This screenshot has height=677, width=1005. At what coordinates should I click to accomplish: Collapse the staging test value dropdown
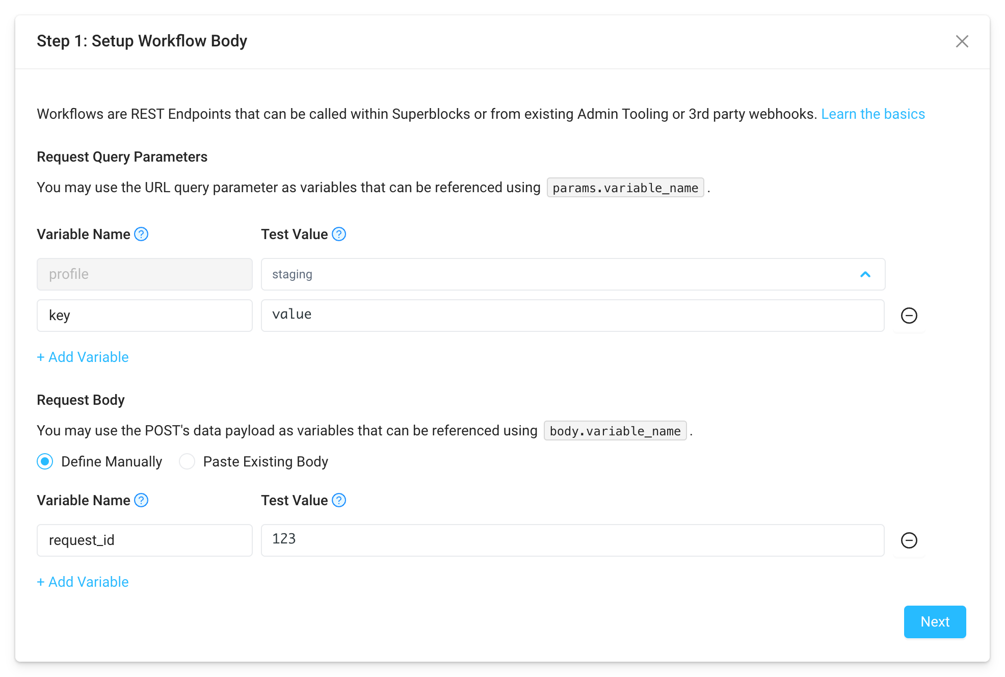point(865,274)
